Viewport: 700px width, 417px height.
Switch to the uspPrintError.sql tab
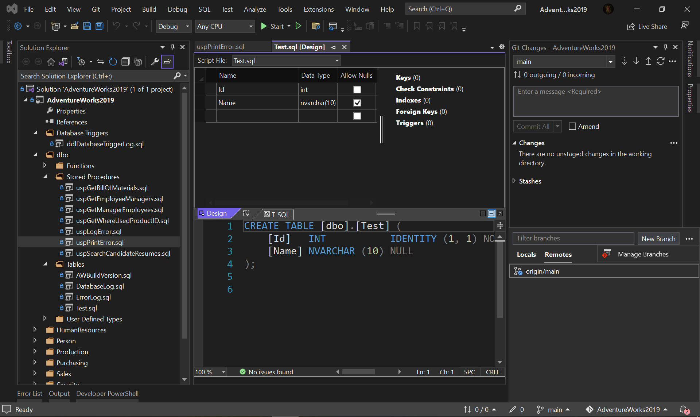pos(221,47)
